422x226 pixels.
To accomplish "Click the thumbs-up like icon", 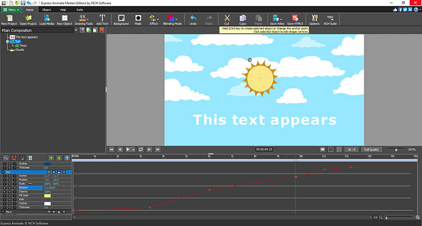I will pyautogui.click(x=395, y=10).
